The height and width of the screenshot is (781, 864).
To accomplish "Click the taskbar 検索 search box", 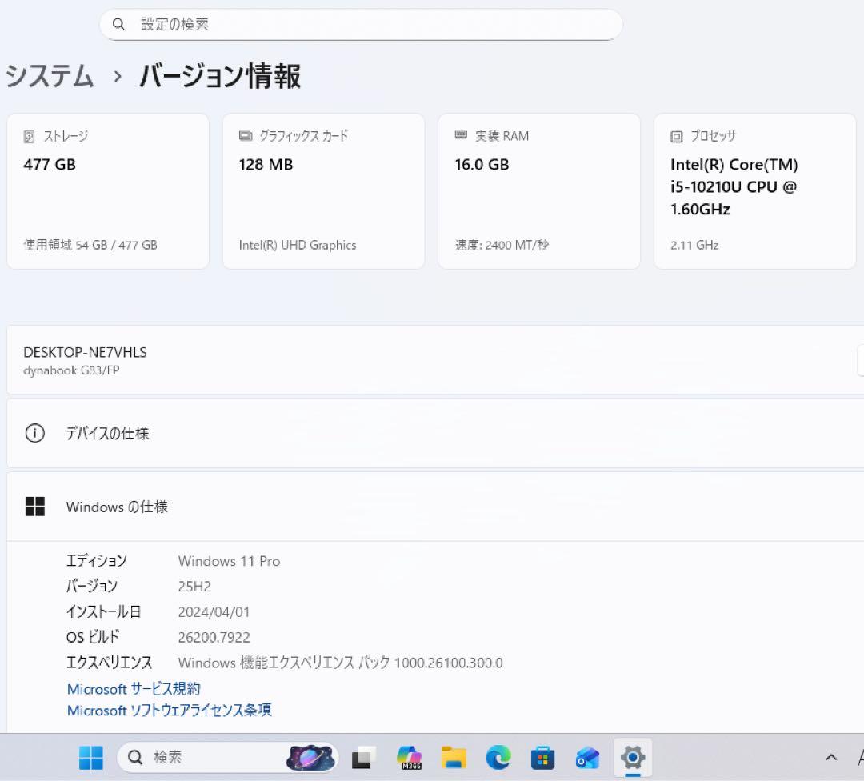I will [227, 757].
